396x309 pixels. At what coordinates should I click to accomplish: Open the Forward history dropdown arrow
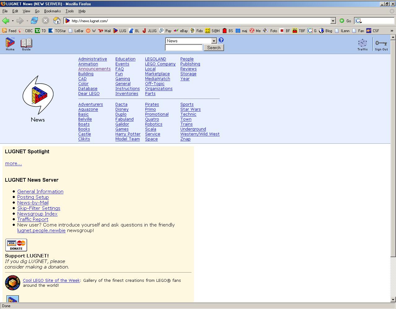[27, 21]
